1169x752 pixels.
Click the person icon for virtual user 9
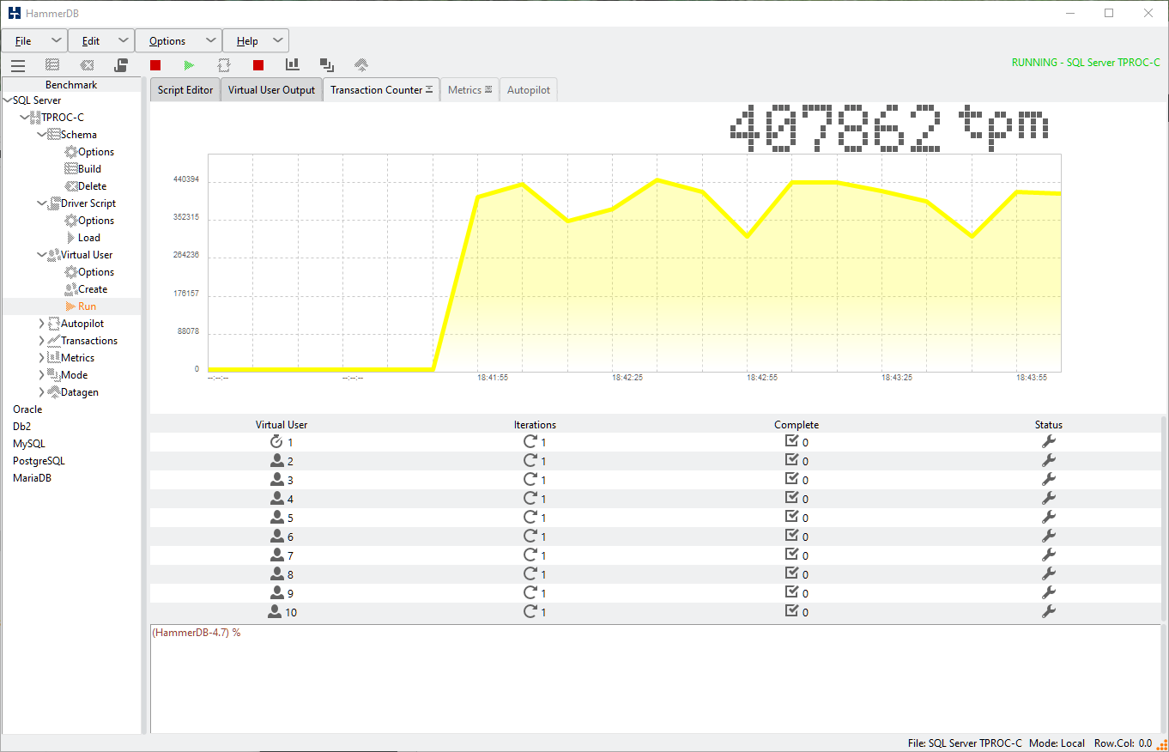[276, 592]
